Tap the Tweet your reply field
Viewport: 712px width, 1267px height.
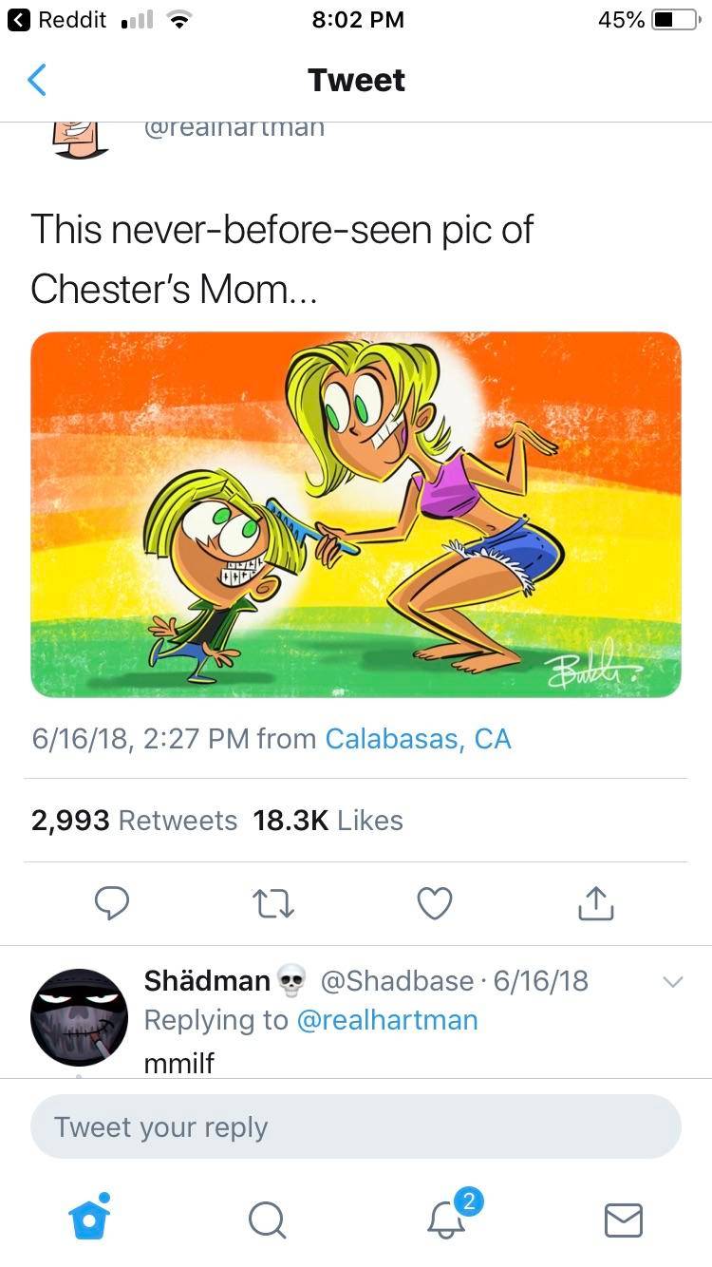pyautogui.click(x=356, y=1127)
